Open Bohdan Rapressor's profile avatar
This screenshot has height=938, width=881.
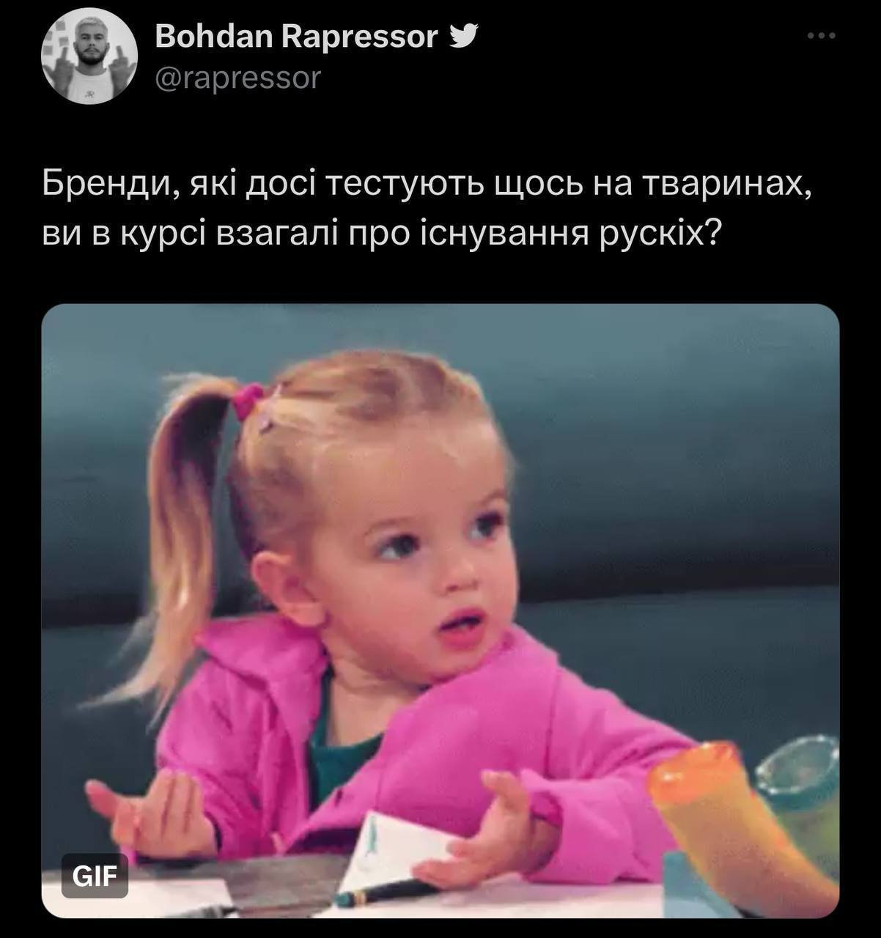[90, 57]
